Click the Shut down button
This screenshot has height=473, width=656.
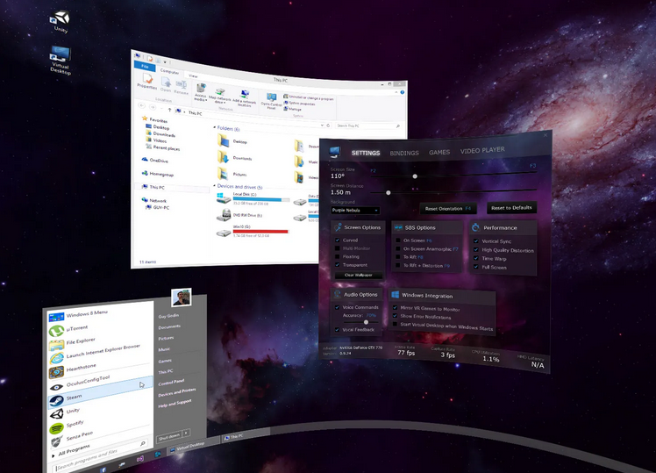pos(169,437)
